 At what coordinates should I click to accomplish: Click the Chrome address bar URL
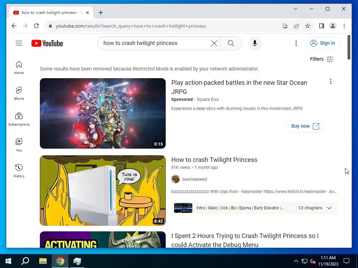[131, 26]
